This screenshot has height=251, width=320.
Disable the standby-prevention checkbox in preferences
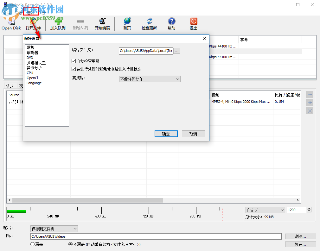click(74, 69)
